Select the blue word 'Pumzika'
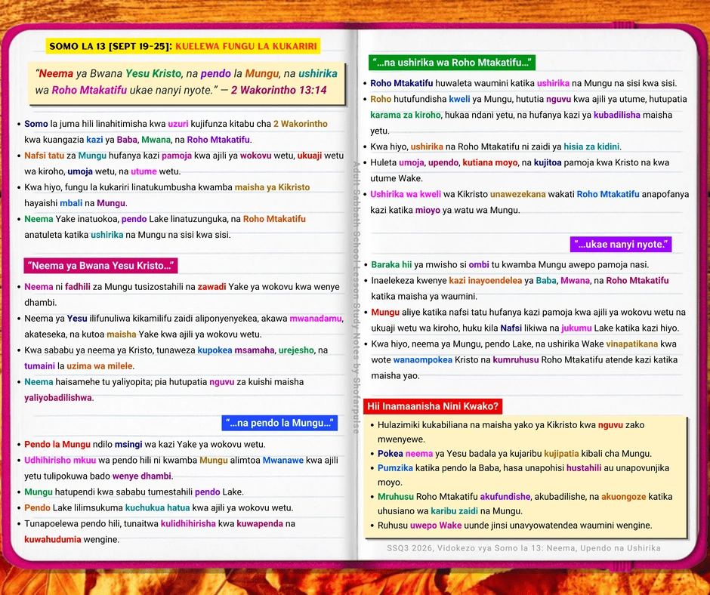This screenshot has width=710, height=595. pyautogui.click(x=395, y=467)
